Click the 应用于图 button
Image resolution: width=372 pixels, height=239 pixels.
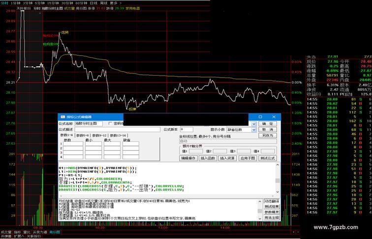click(x=248, y=158)
